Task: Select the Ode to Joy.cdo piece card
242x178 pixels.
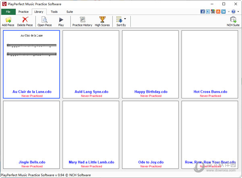Action: tap(150, 135)
